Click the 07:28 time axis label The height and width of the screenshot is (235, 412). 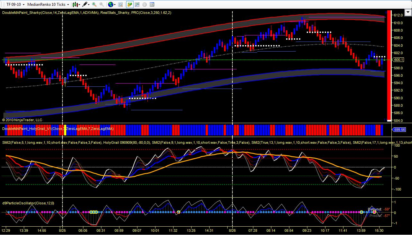(x=253, y=230)
